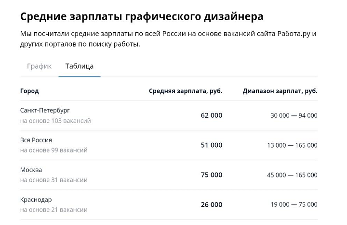The height and width of the screenshot is (225, 347).
Task: Click the 30 000 — 94 000 range
Action: [294, 116]
